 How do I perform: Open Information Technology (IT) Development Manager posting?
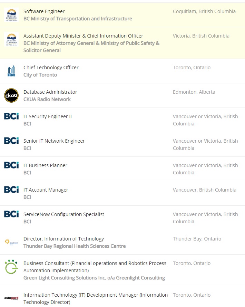pyautogui.click(x=95, y=295)
